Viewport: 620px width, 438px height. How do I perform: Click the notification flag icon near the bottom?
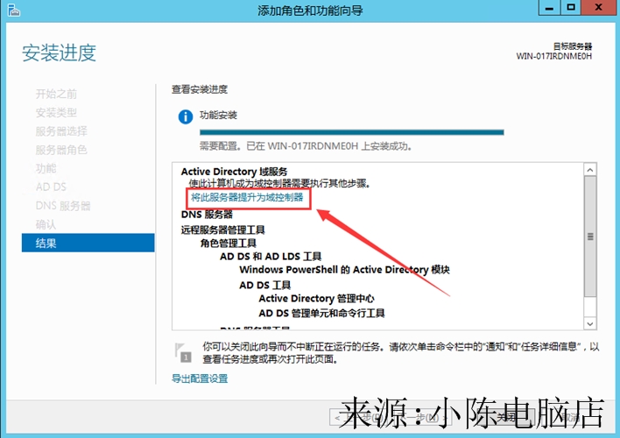click(183, 352)
